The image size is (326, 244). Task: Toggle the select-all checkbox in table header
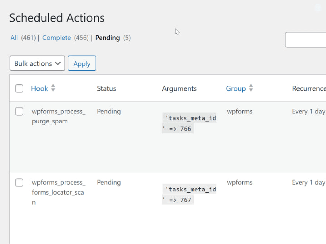point(19,88)
